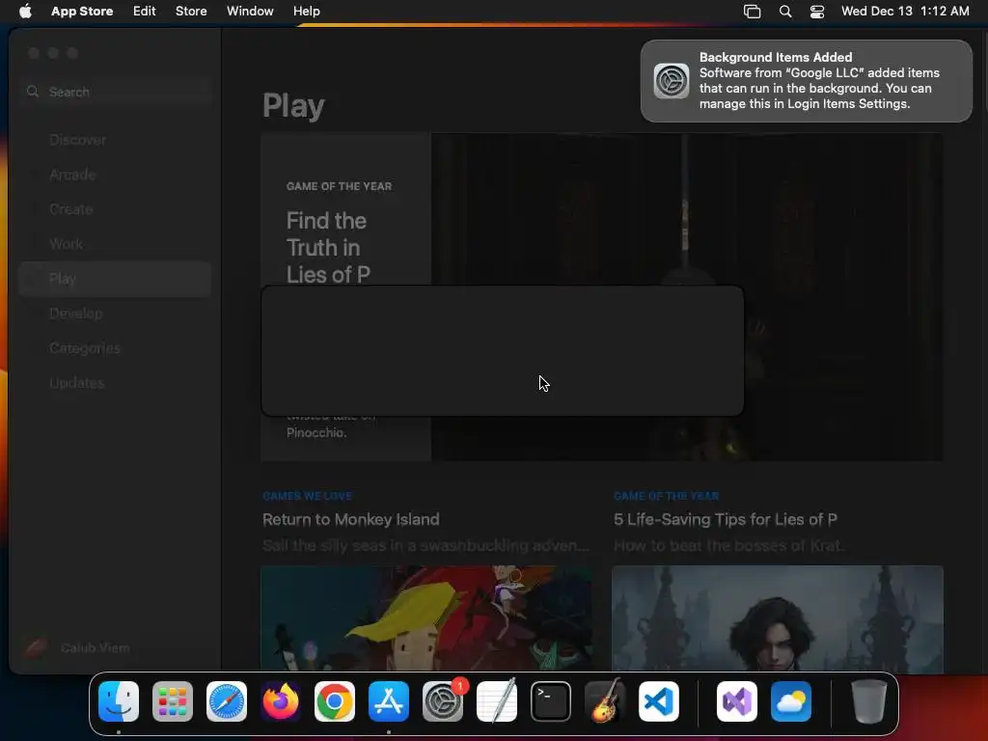Click the App Store Dock icon
988x741 pixels.
pos(389,701)
